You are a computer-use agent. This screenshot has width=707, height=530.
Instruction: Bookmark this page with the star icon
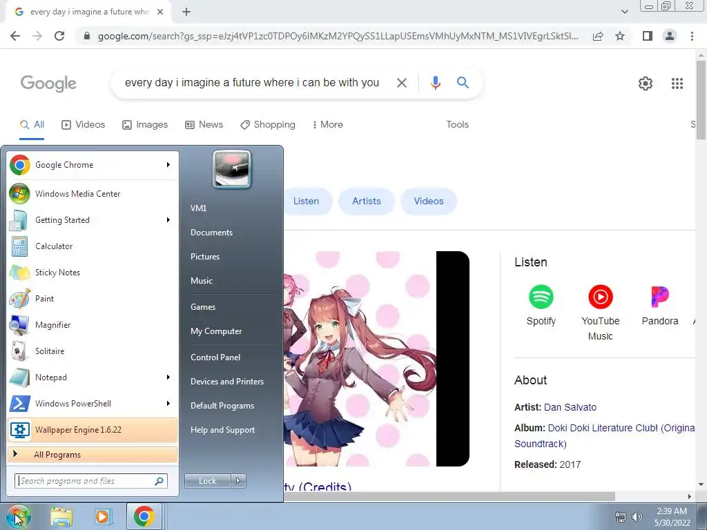pyautogui.click(x=620, y=36)
